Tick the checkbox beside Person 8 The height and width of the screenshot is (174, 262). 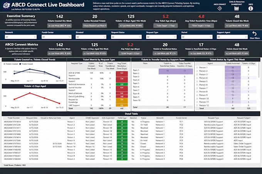click(x=197, y=92)
